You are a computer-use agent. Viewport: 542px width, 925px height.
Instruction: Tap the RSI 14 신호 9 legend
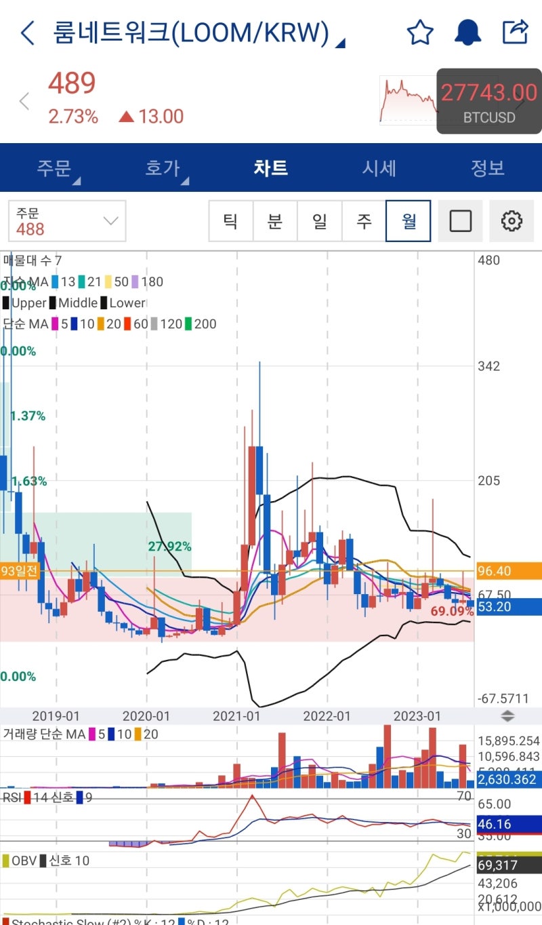pos(47,797)
